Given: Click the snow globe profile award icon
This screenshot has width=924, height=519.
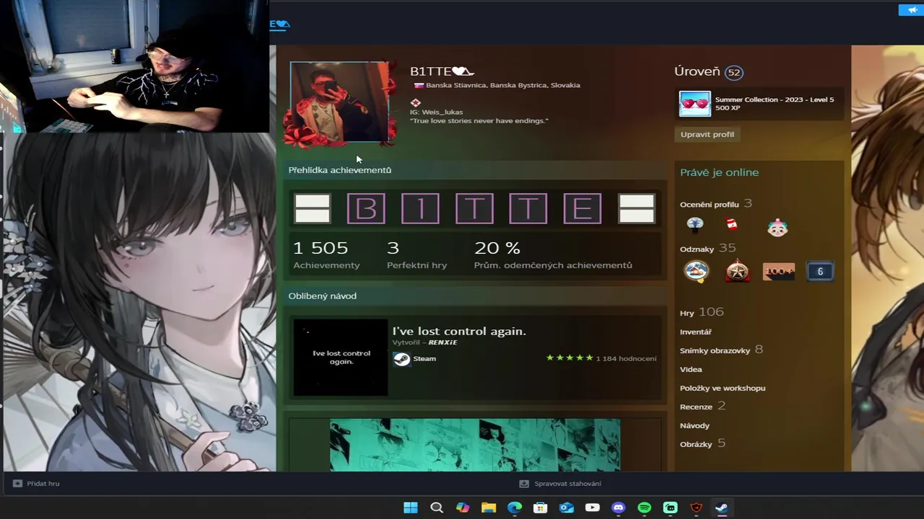Looking at the screenshot, I should tap(695, 225).
